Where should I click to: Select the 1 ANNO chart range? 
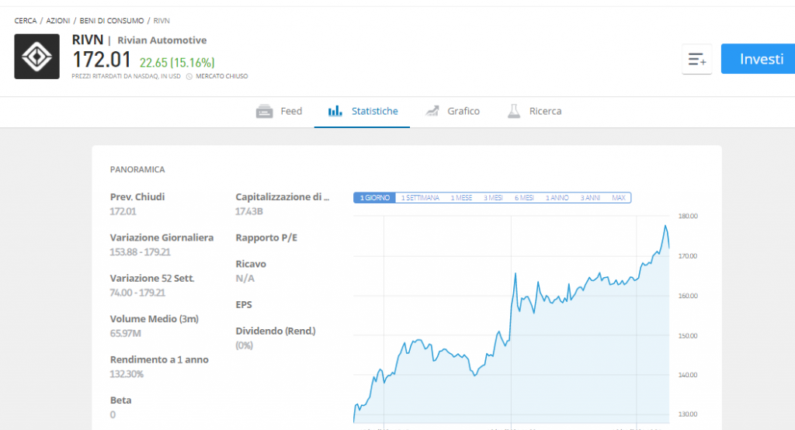tap(557, 198)
